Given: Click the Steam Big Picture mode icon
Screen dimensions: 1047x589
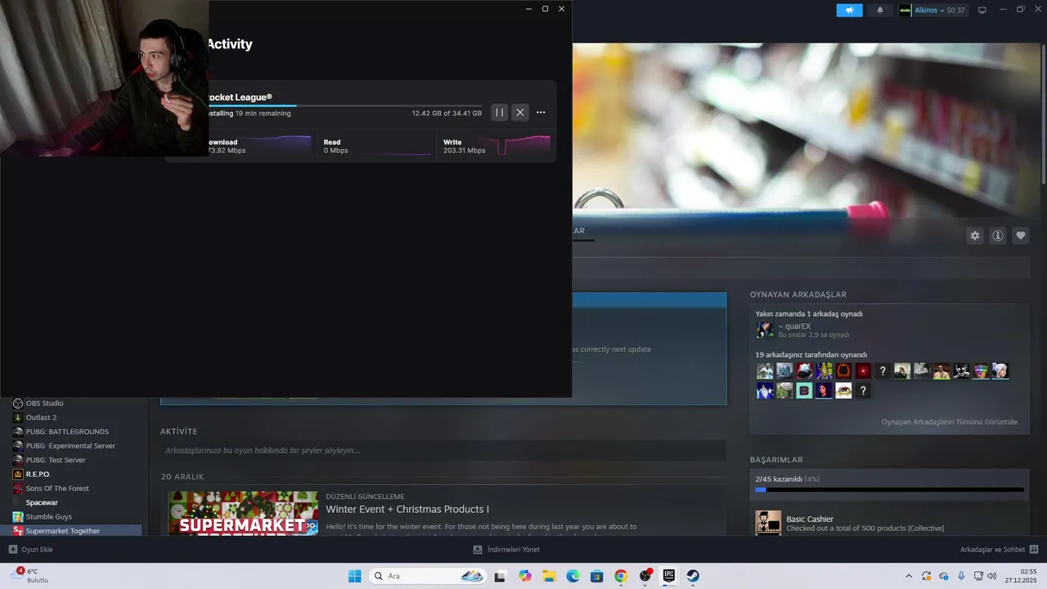Looking at the screenshot, I should coord(982,10).
